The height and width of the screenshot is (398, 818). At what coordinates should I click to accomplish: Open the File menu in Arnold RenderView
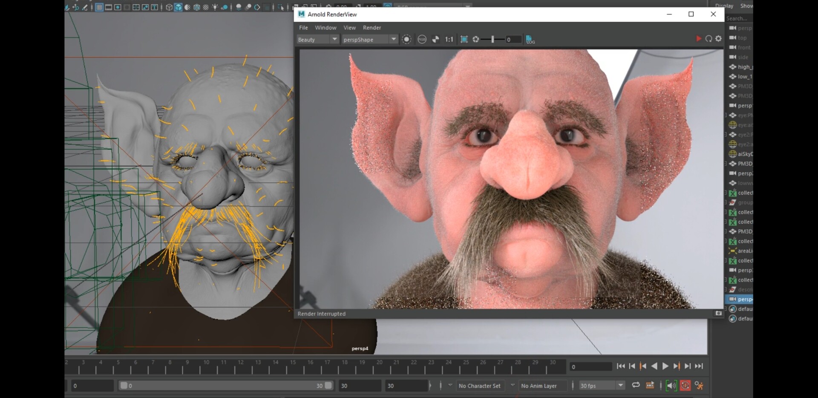303,28
